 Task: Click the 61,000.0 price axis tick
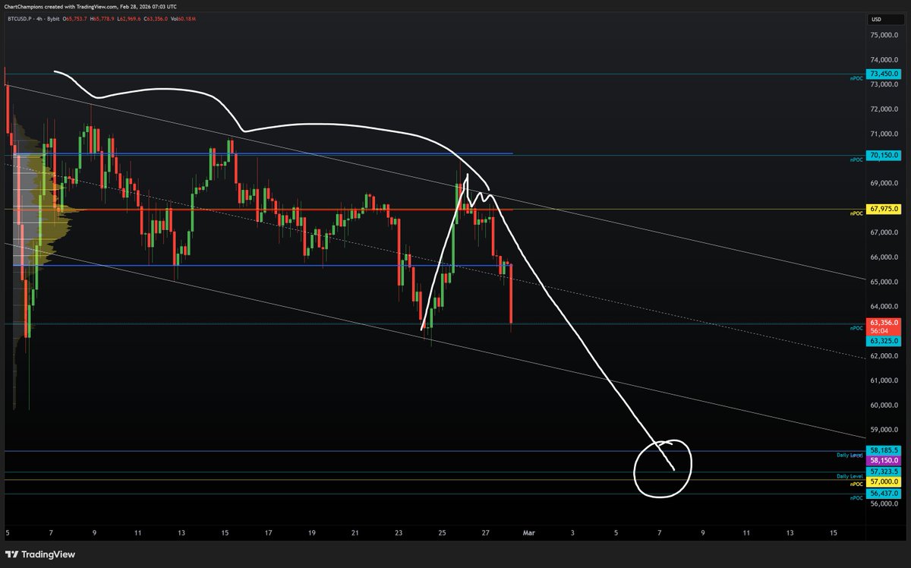[x=884, y=380]
